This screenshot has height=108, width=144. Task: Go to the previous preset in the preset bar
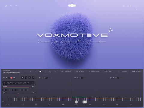(x=30, y=71)
